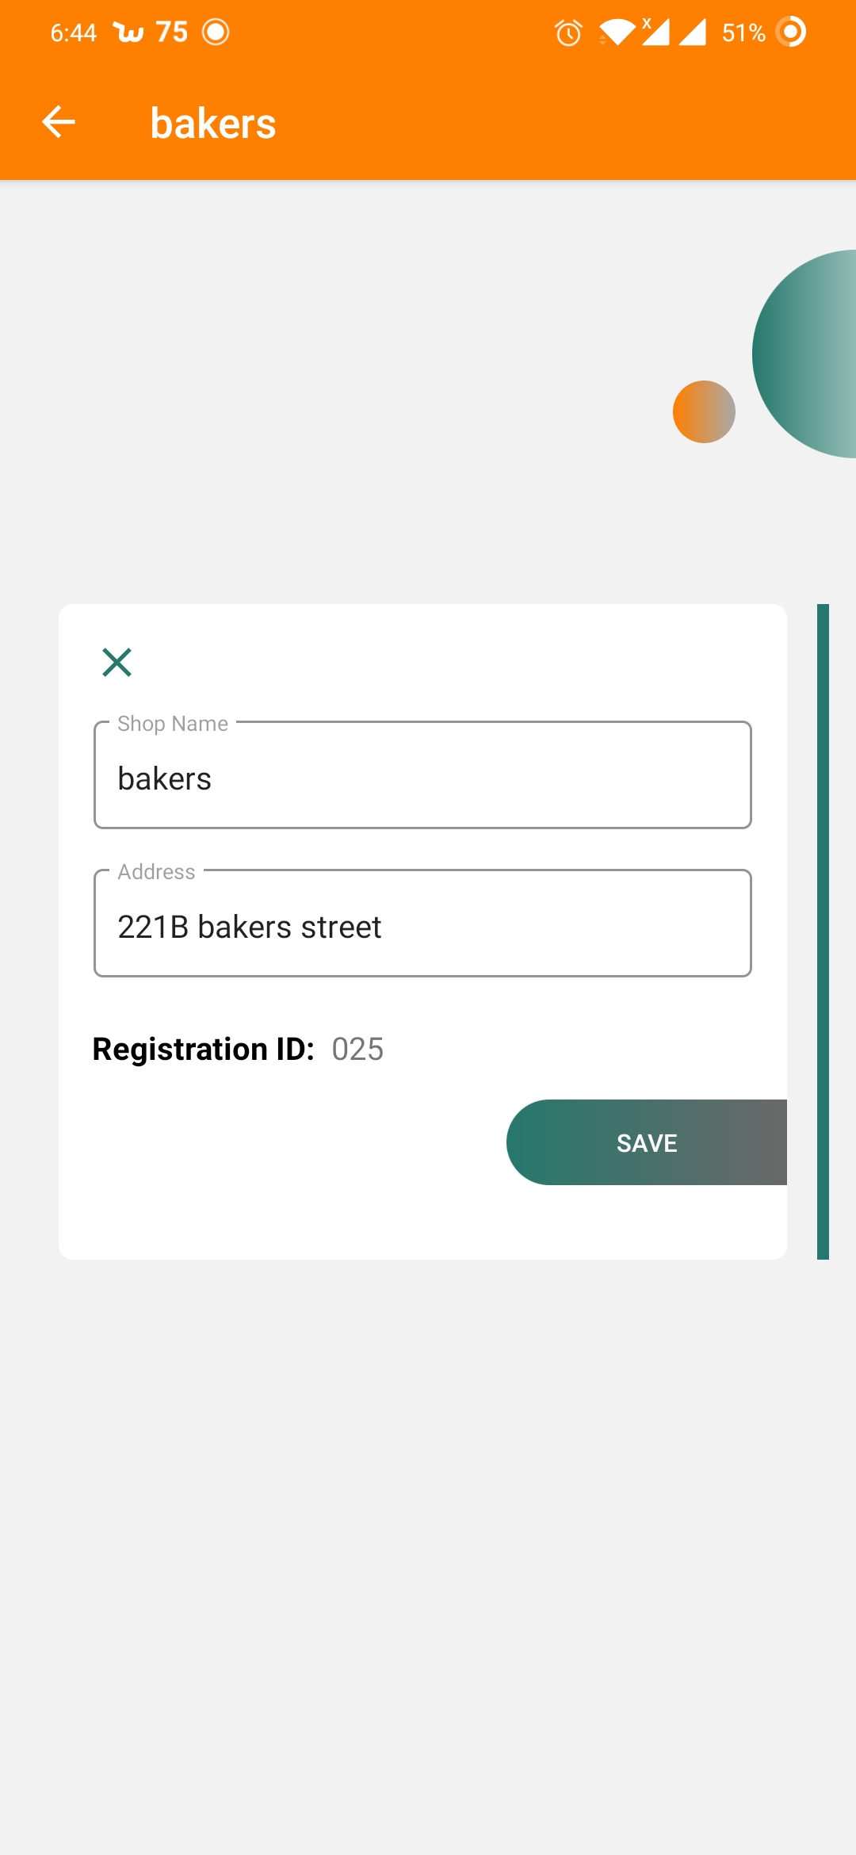
Task: Tap the circular record status icon
Action: tap(216, 32)
